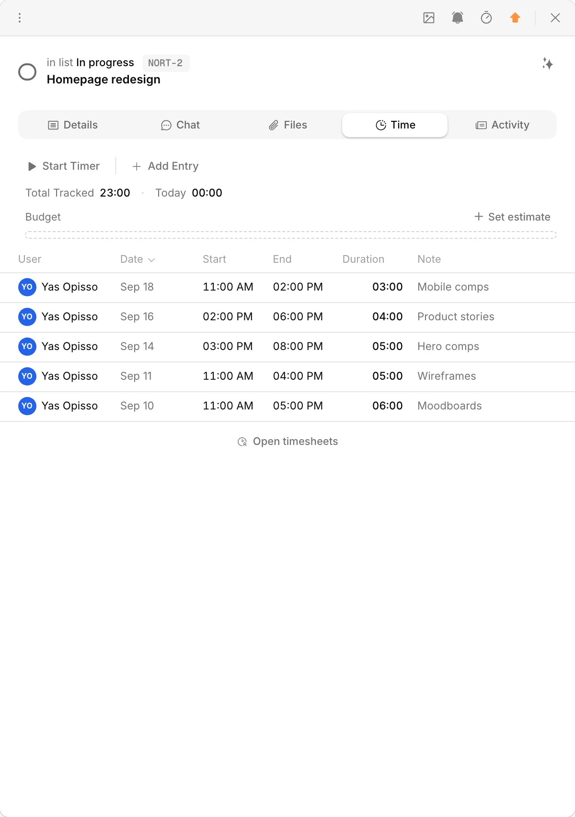Click the AI sparkle icon
The height and width of the screenshot is (817, 575).
(548, 63)
